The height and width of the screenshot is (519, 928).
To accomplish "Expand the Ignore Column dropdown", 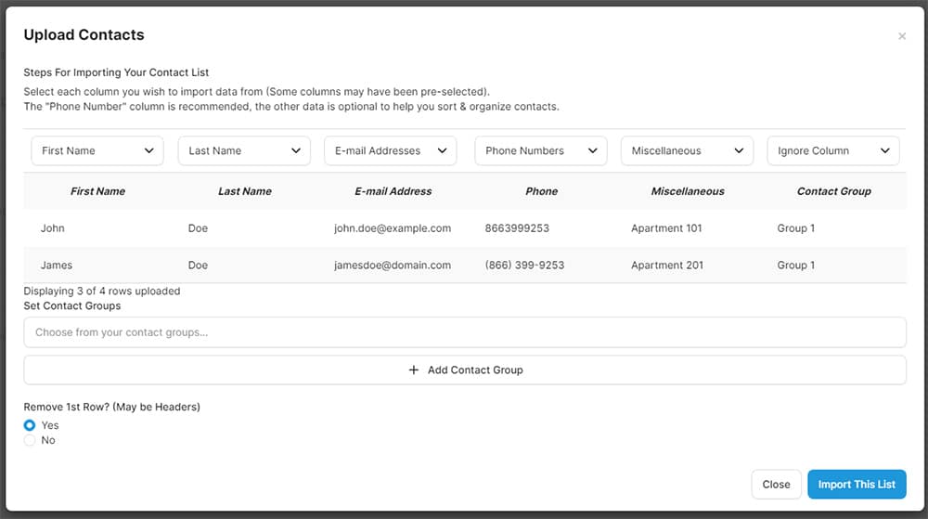I will (832, 150).
